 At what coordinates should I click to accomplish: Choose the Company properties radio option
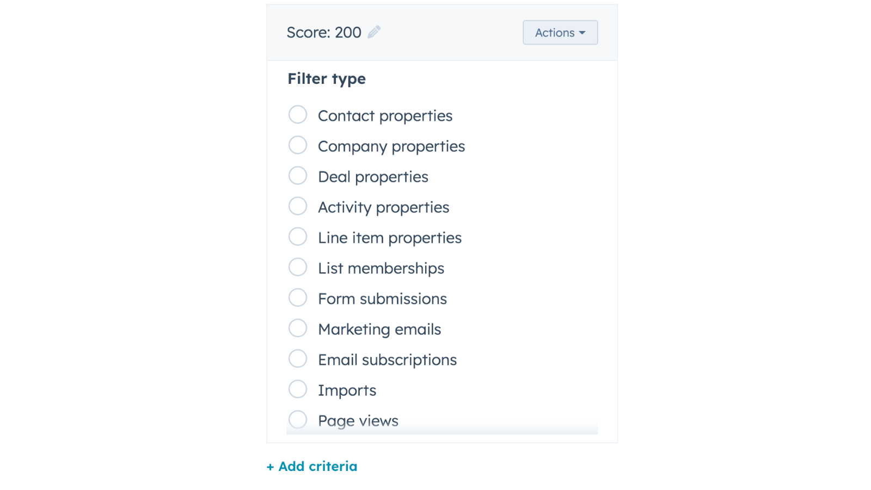coord(298,145)
